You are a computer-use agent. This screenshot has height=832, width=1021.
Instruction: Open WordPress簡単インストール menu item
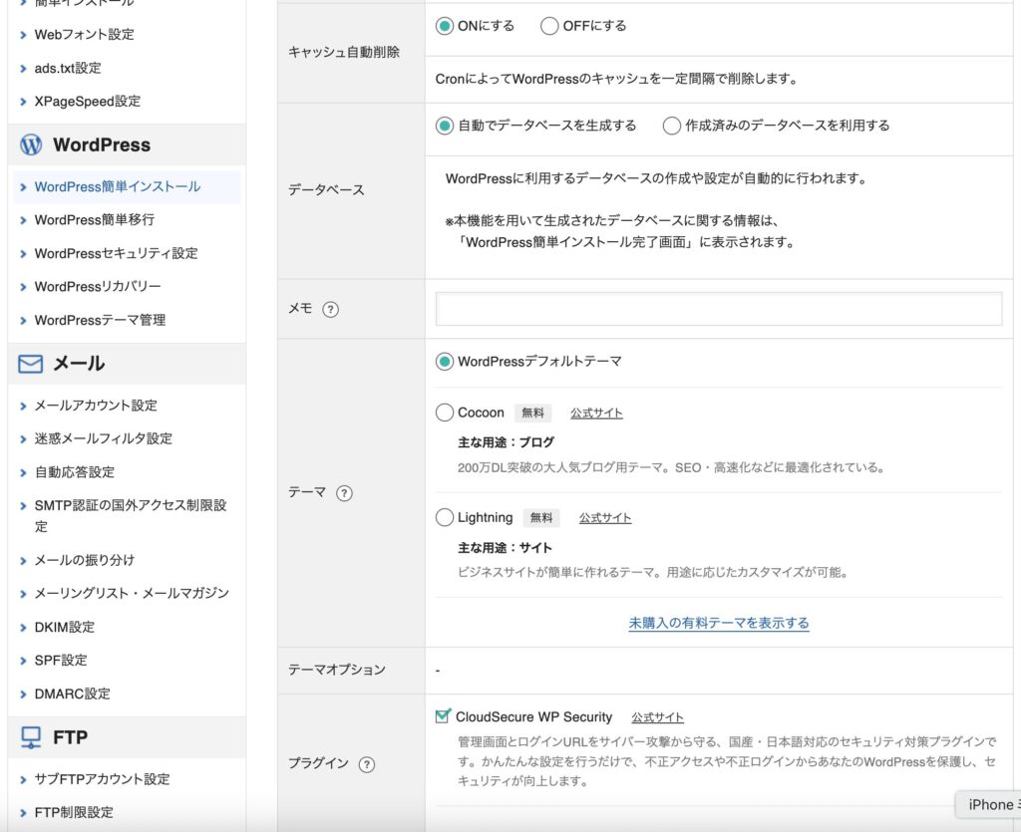(118, 186)
